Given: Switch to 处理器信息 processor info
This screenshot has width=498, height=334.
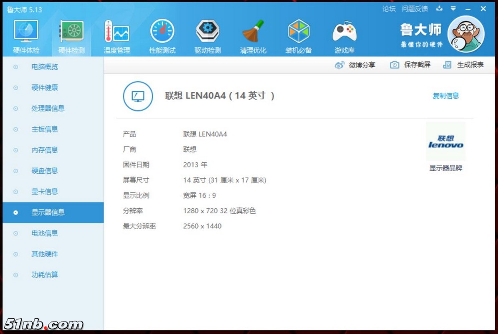Looking at the screenshot, I should pyautogui.click(x=48, y=109).
